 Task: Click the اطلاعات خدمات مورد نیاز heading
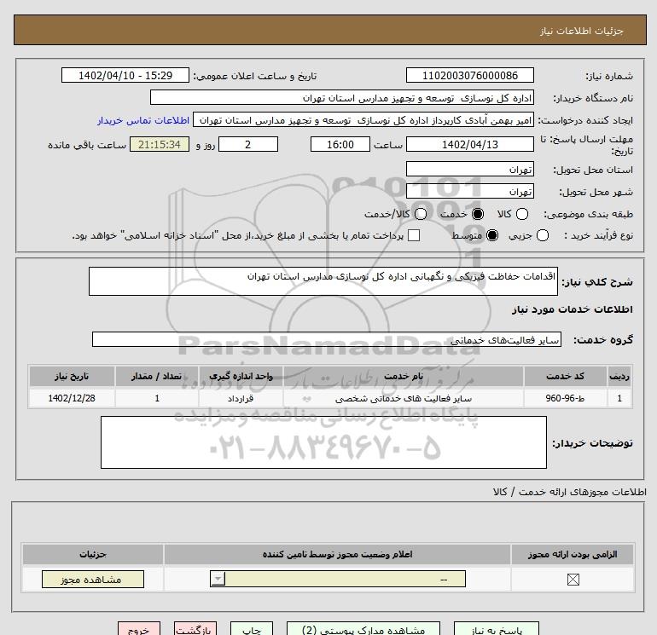click(572, 309)
